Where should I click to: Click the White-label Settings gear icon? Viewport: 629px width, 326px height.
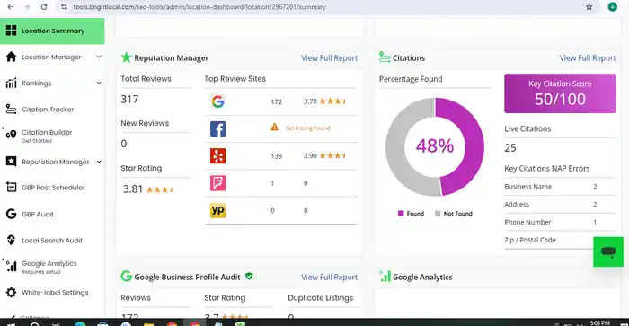(x=11, y=292)
